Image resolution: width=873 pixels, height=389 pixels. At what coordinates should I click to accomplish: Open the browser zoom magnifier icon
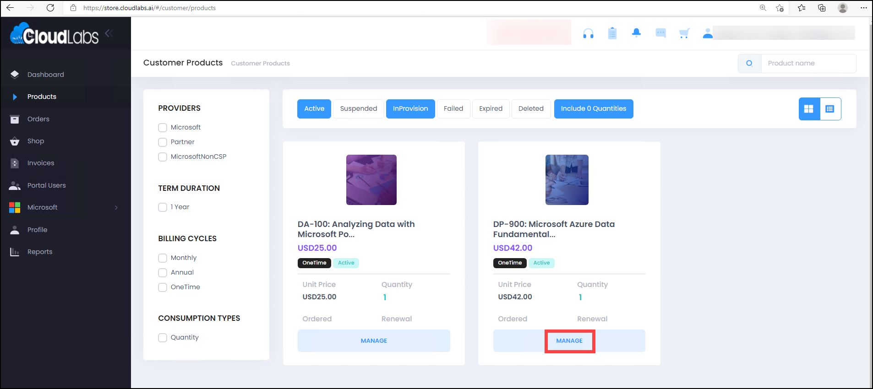pos(763,8)
